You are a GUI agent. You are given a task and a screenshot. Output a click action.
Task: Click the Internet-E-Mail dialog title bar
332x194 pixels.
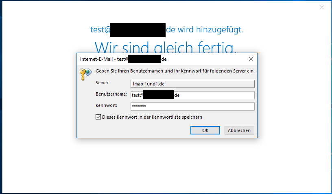162,59
